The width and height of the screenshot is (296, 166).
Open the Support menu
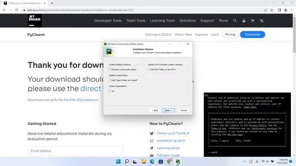point(207,21)
